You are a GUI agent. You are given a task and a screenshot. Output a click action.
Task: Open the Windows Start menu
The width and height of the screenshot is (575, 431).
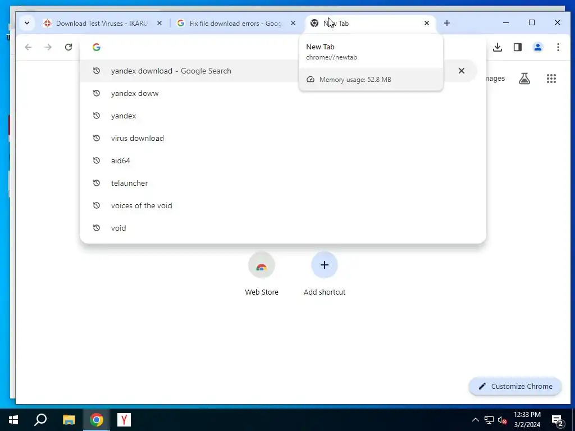click(13, 420)
